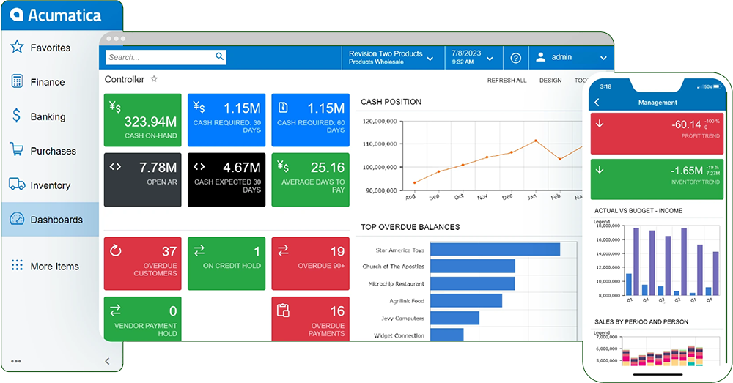Image resolution: width=733 pixels, height=383 pixels.
Task: Click currency icon on Cash On-Hand tile
Action: [x=115, y=107]
